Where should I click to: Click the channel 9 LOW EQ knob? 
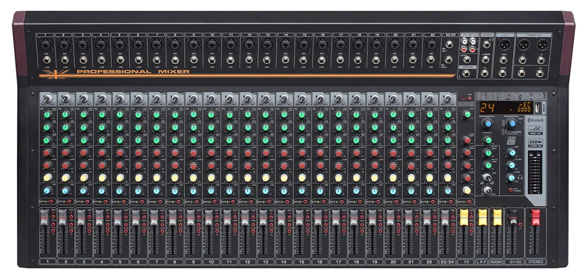coord(193,140)
